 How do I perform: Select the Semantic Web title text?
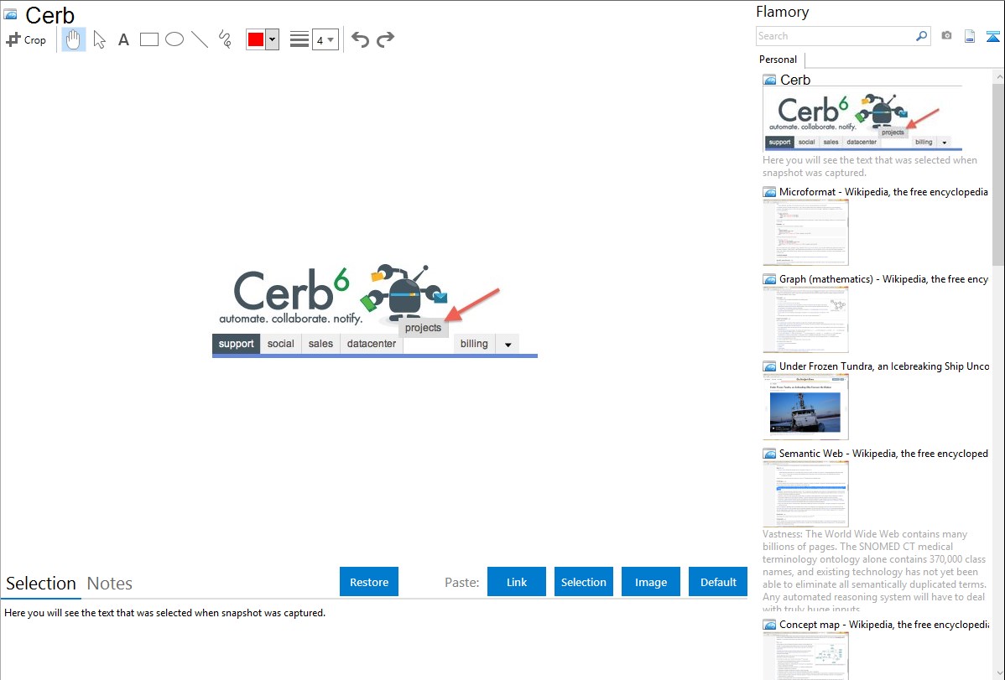[x=884, y=453]
